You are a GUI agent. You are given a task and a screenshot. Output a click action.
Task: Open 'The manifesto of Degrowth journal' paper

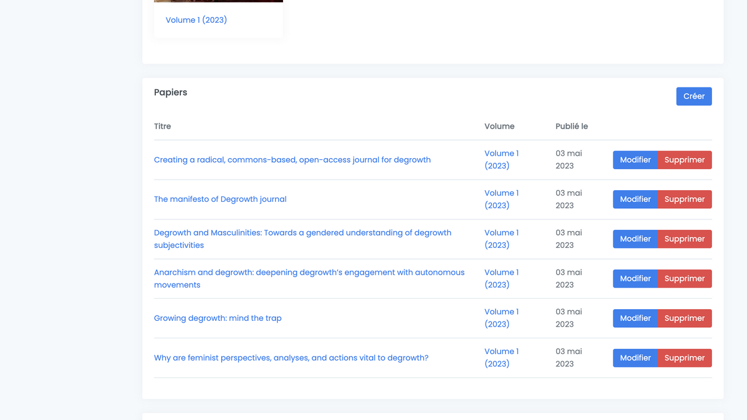tap(220, 199)
